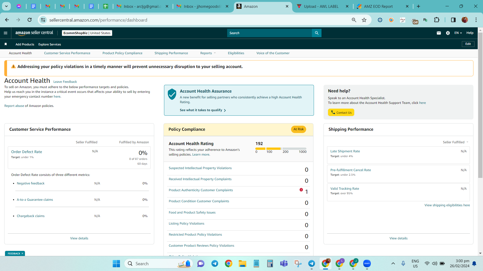Open the browser zoom magnifier icon
Image resolution: width=483 pixels, height=271 pixels.
click(x=354, y=20)
